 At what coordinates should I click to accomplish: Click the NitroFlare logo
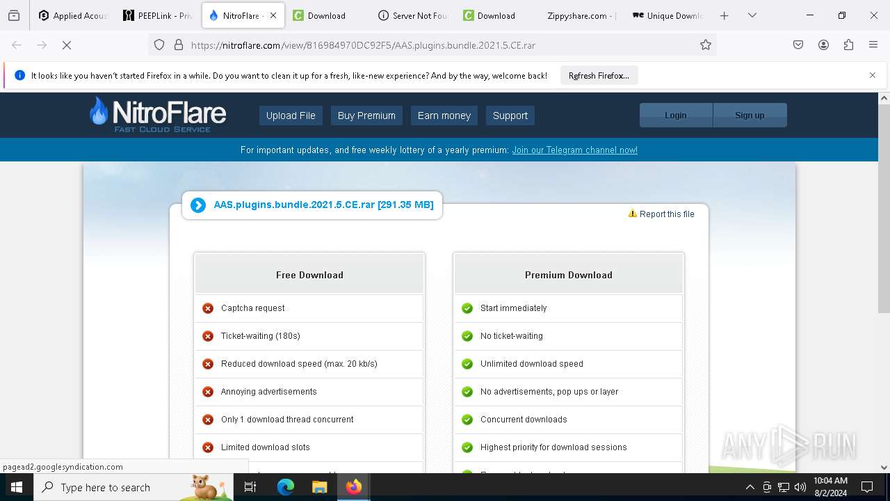click(158, 115)
